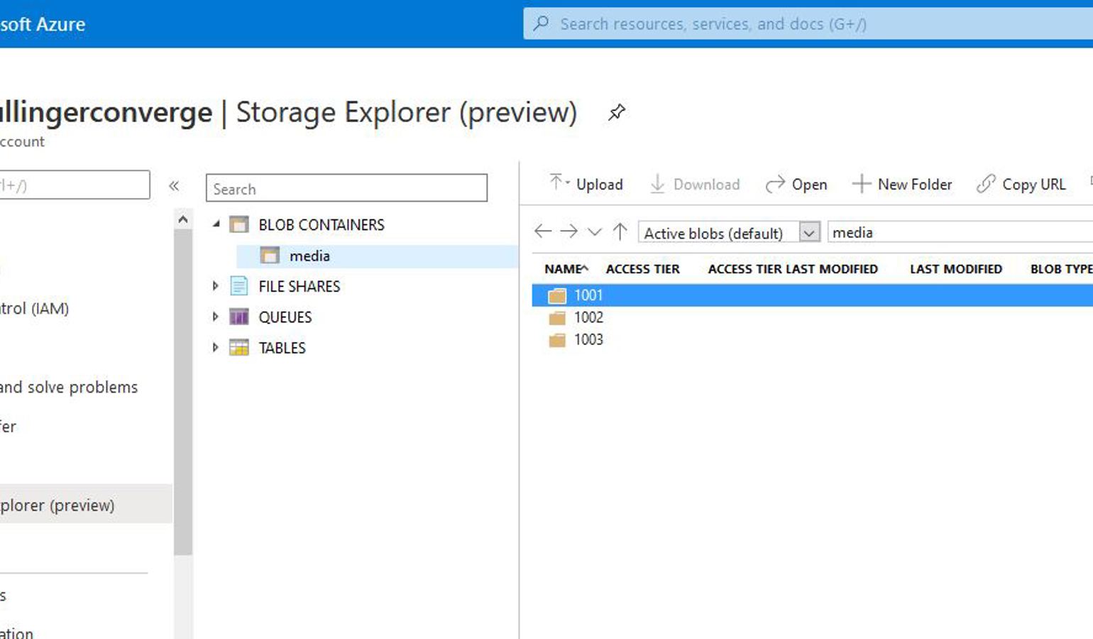Image resolution: width=1093 pixels, height=639 pixels.
Task: Go forward with the right arrow
Action: 569,231
